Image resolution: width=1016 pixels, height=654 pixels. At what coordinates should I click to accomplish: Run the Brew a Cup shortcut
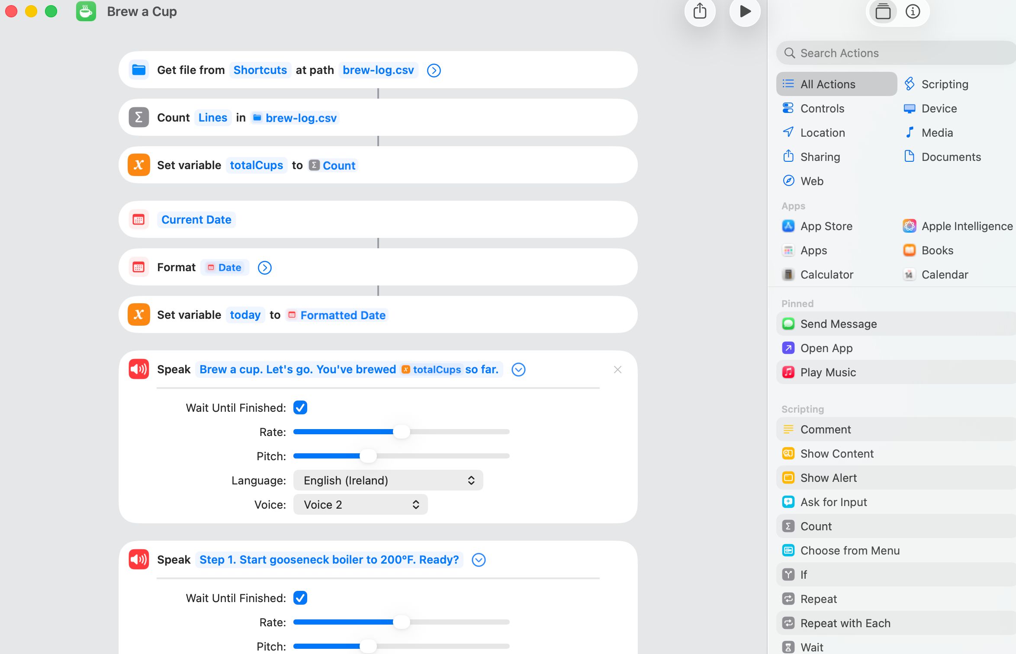(745, 12)
